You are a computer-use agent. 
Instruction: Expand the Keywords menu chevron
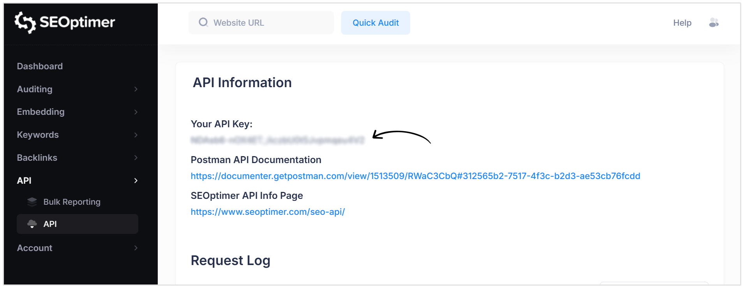(136, 135)
